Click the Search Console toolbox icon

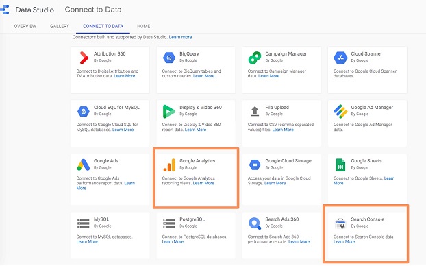(340, 223)
